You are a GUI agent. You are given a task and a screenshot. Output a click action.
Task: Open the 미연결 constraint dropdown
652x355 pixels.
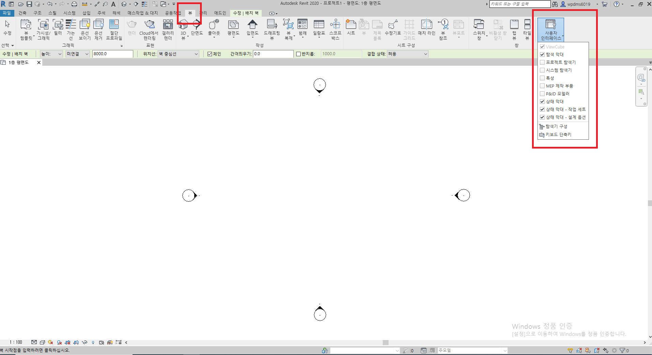pyautogui.click(x=78, y=54)
